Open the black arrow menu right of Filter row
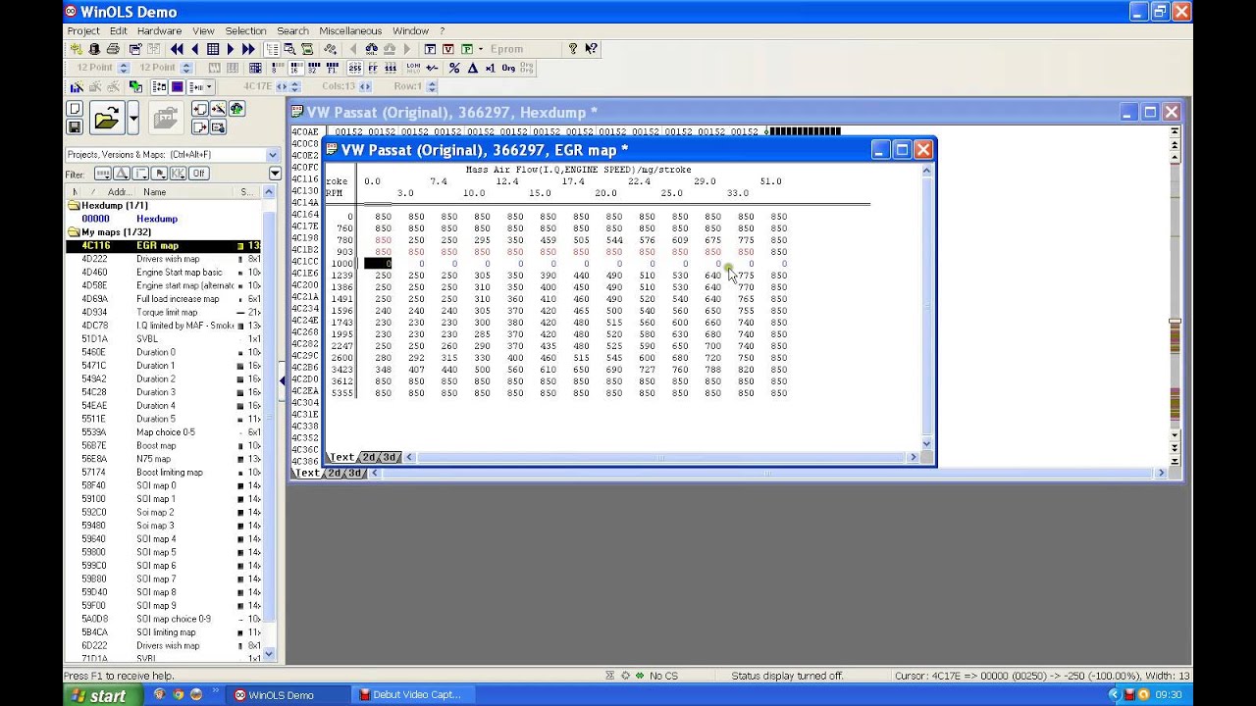This screenshot has width=1256, height=706. (275, 174)
